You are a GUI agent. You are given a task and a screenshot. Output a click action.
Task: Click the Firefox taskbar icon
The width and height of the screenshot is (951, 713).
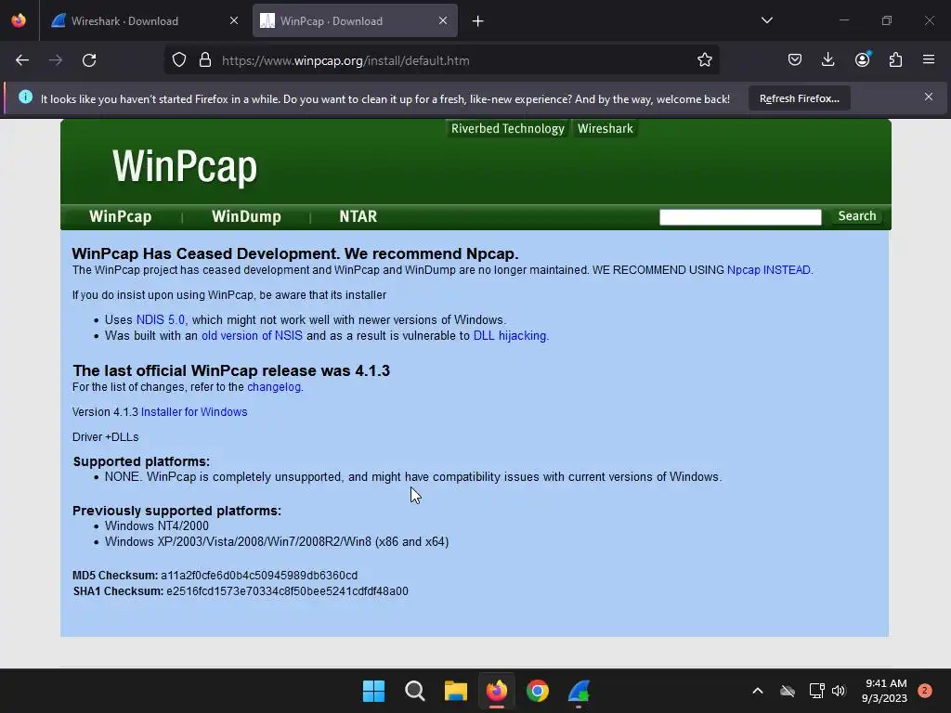click(x=497, y=691)
